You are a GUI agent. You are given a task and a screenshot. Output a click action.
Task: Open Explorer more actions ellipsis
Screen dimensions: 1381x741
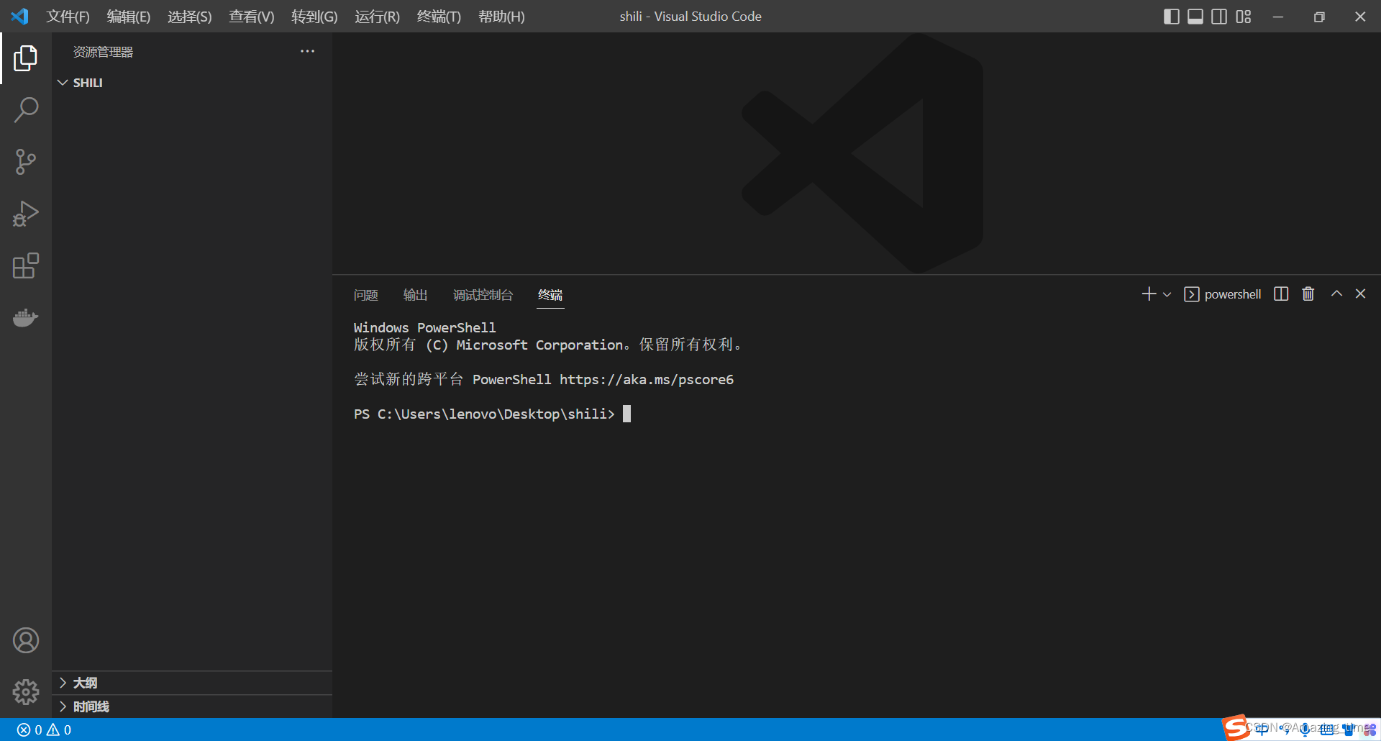(x=307, y=51)
